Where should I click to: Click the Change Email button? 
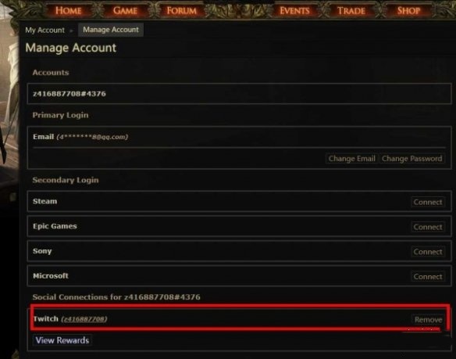click(351, 159)
